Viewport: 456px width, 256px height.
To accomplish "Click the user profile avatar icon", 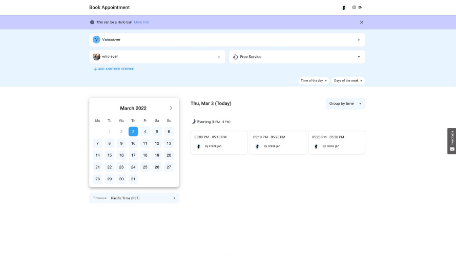I will 344,8.
